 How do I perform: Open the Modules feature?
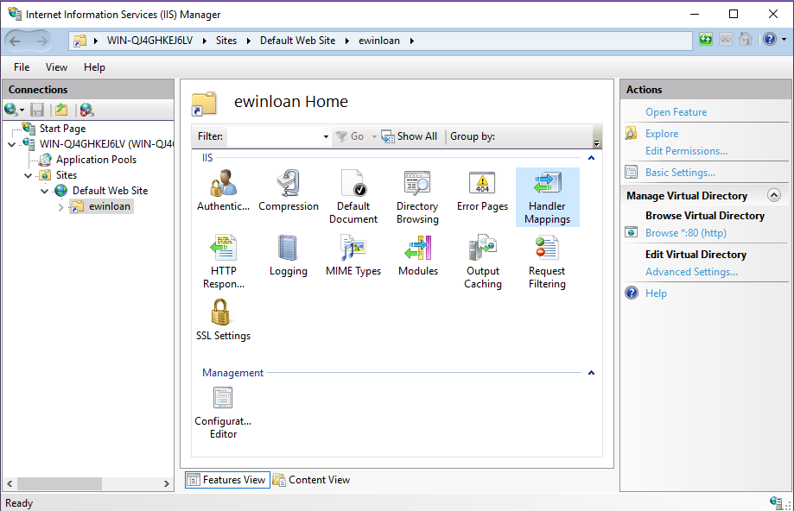tap(418, 255)
